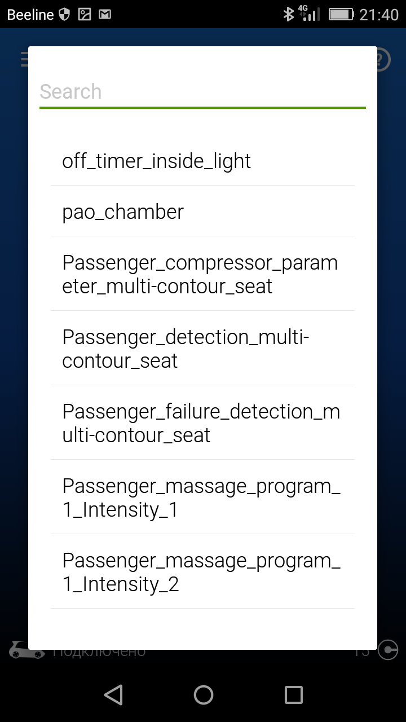Choose Passenger_massage_program_1_Intensity_2

pyautogui.click(x=202, y=572)
